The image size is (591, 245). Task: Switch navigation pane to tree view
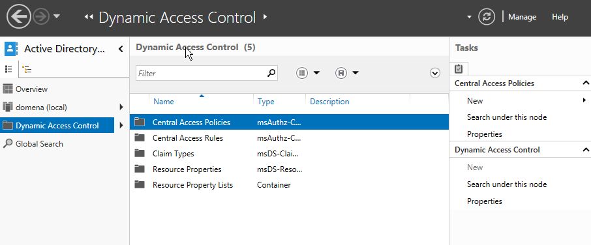pos(27,69)
